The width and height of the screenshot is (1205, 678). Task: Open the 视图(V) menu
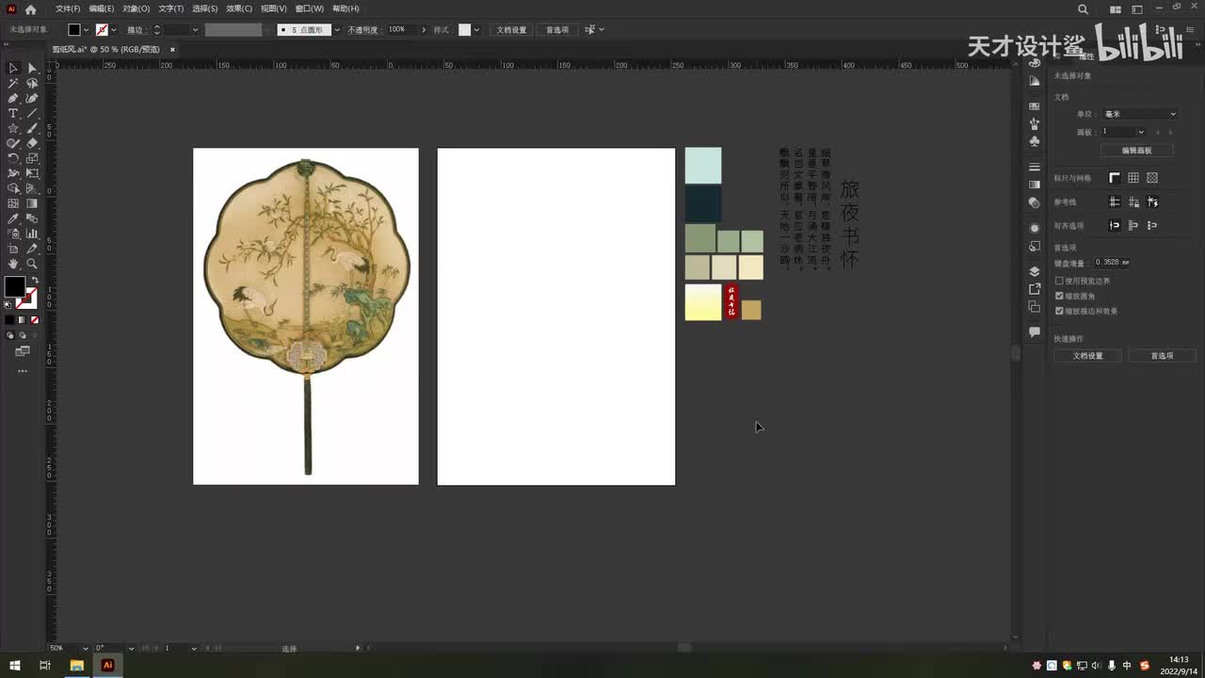(274, 8)
